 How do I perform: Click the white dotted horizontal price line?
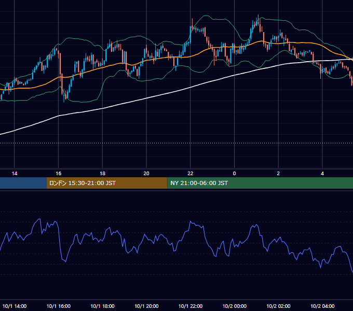(x=177, y=143)
